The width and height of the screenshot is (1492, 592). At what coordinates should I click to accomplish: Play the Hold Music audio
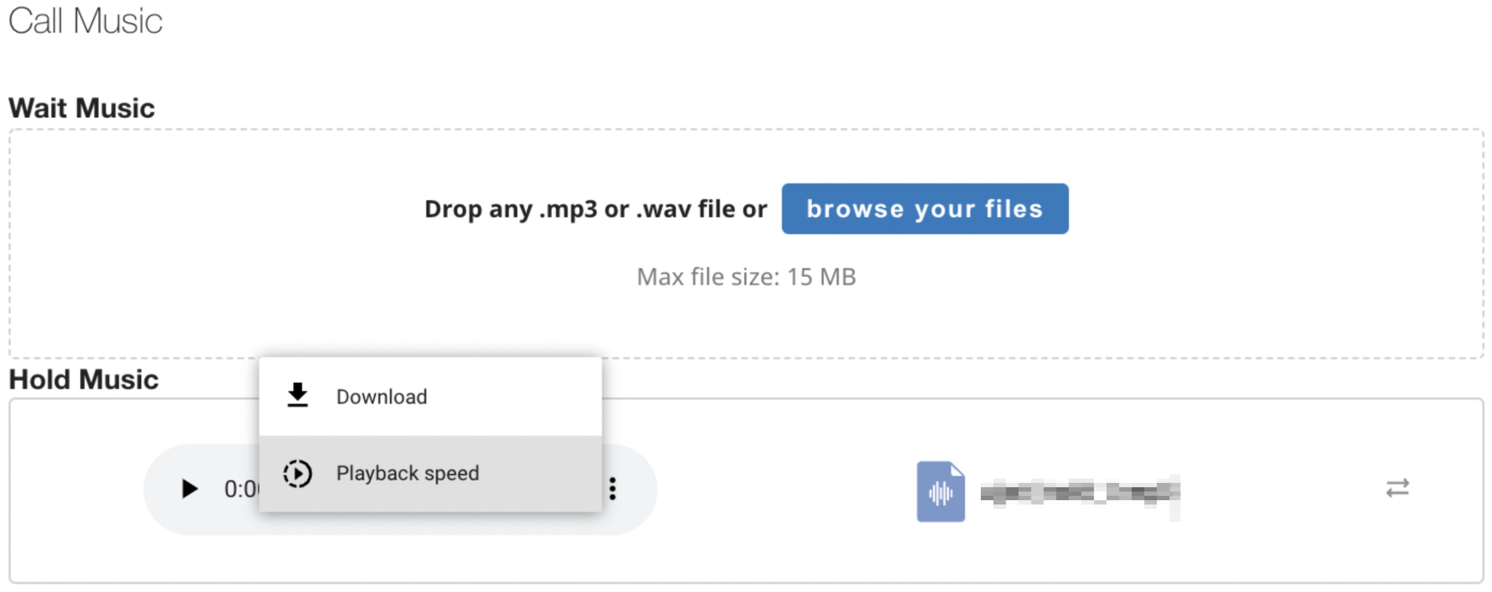pyautogui.click(x=189, y=489)
